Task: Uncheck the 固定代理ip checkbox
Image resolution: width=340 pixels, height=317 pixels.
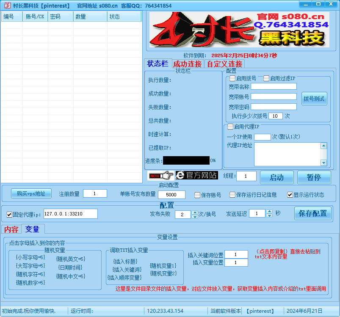Action: (9, 214)
